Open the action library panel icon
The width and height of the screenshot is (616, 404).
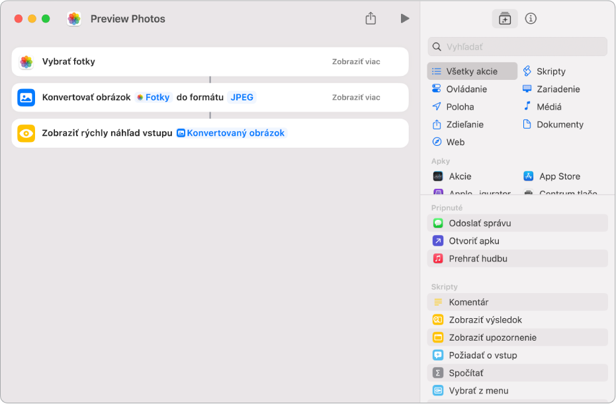point(505,18)
